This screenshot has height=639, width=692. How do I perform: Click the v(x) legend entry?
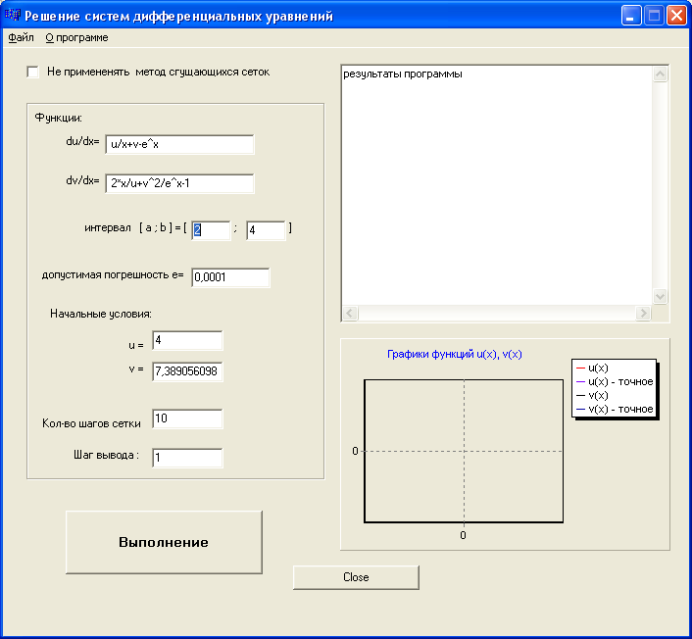coord(592,395)
